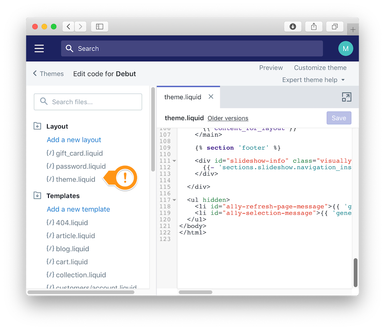The height and width of the screenshot is (330, 385).
Task: Open blog.liquid template
Action: (x=68, y=249)
